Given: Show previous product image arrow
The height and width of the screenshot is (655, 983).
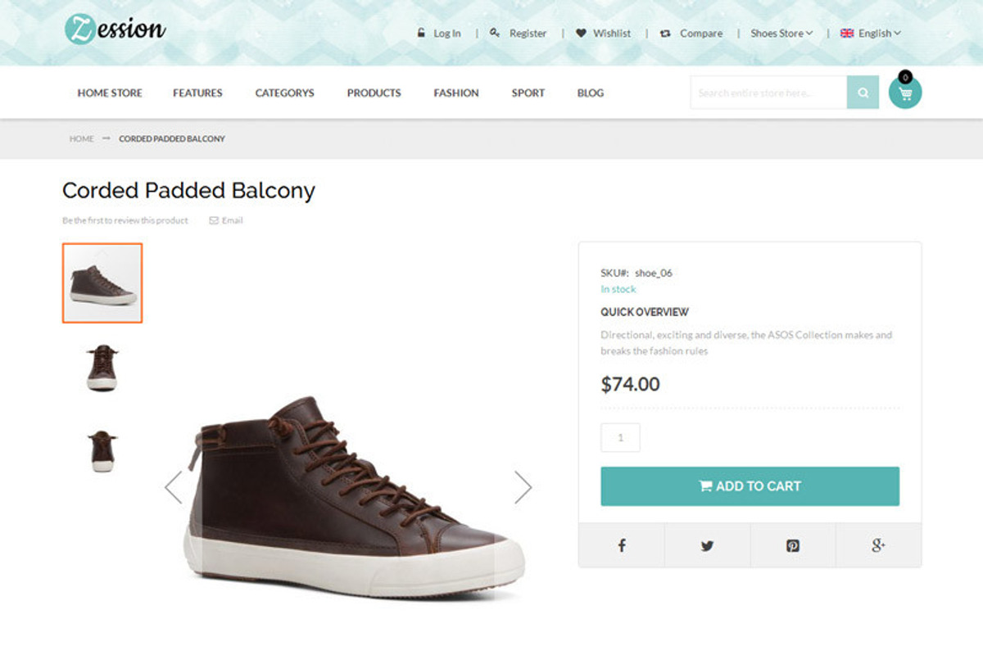Looking at the screenshot, I should click(173, 487).
